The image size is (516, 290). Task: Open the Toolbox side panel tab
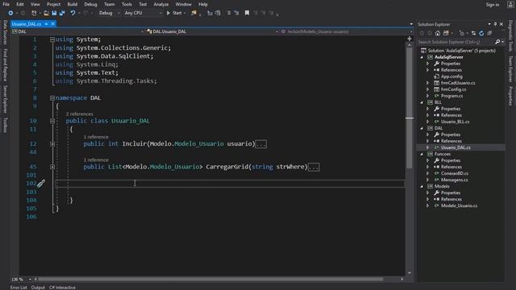pyautogui.click(x=5, y=125)
